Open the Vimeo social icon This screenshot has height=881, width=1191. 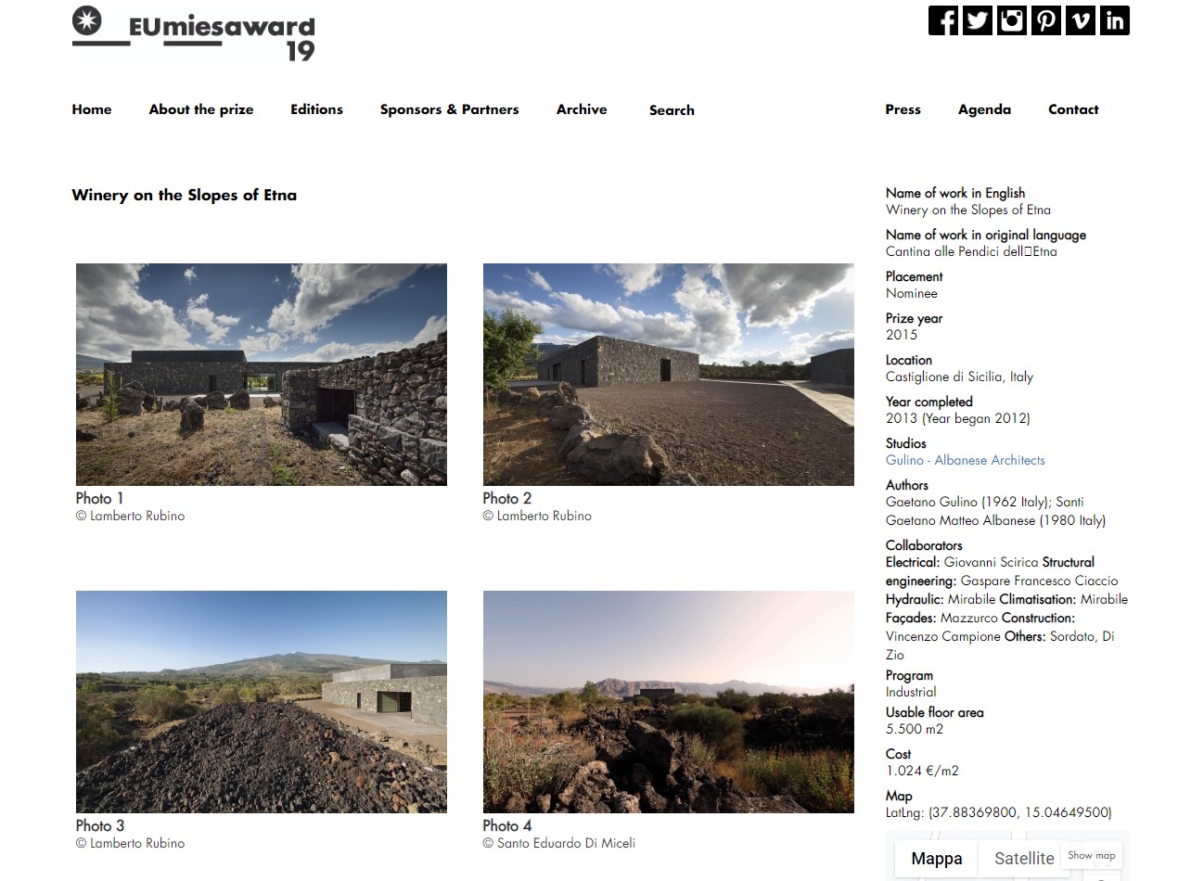coord(1081,20)
